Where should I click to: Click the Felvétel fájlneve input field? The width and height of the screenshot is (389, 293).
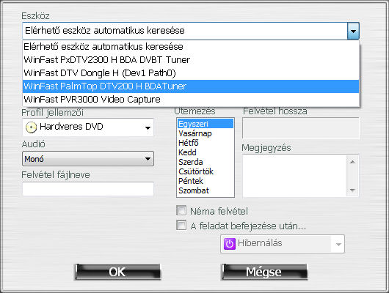point(88,189)
